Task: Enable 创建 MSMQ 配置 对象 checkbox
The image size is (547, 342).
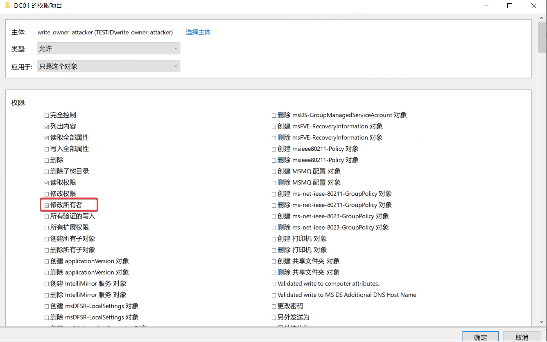Action: point(274,172)
